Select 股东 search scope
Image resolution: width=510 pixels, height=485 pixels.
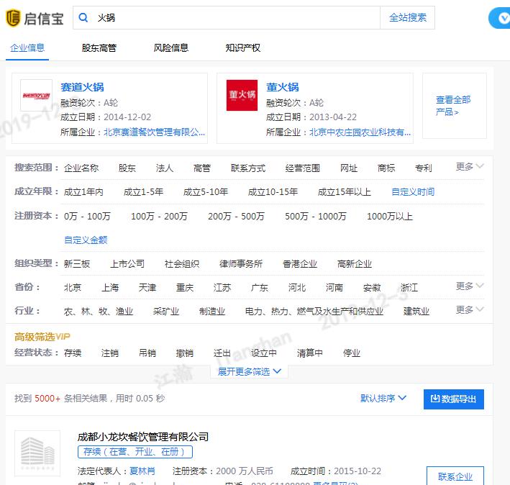coord(127,168)
